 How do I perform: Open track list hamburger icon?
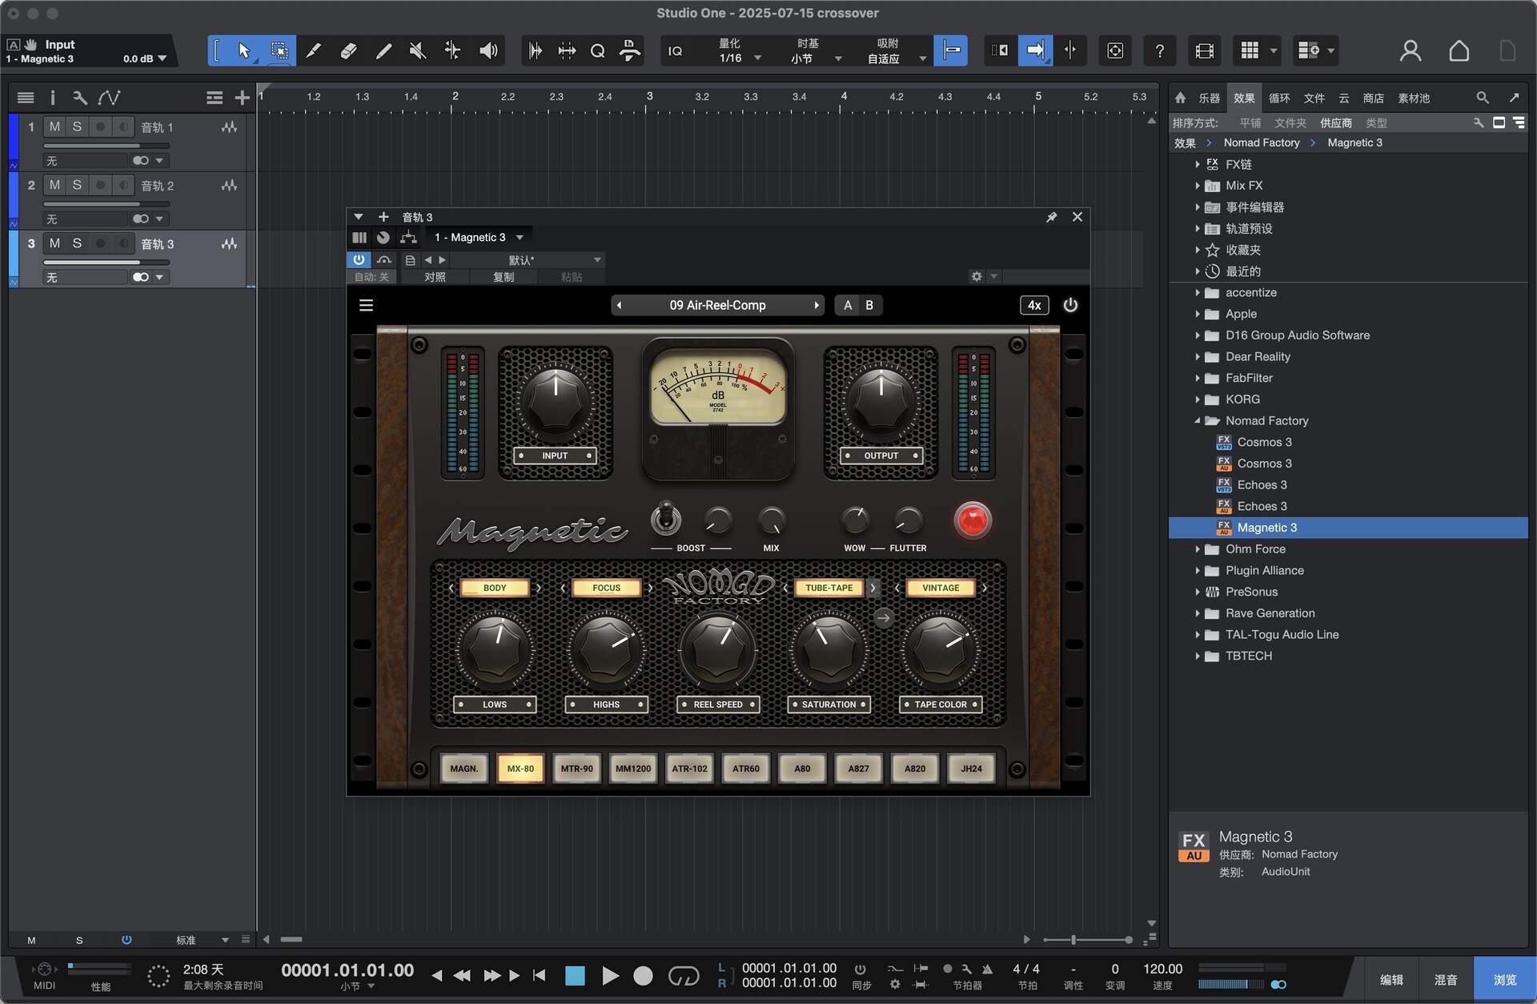coord(26,98)
